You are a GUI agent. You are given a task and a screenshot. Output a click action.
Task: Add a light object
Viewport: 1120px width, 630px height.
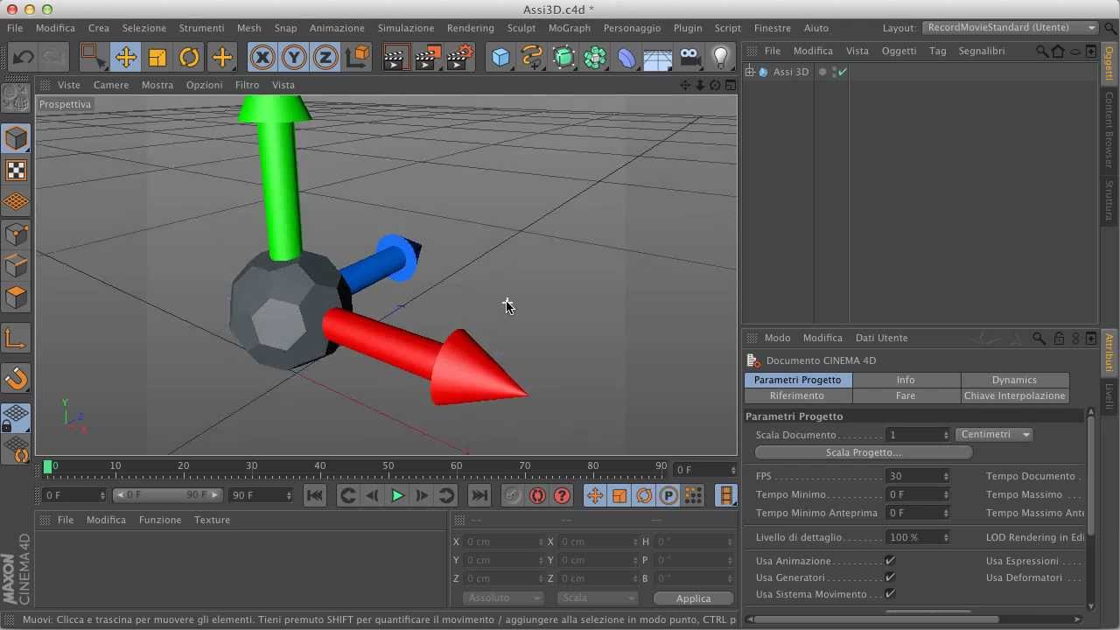click(x=721, y=58)
